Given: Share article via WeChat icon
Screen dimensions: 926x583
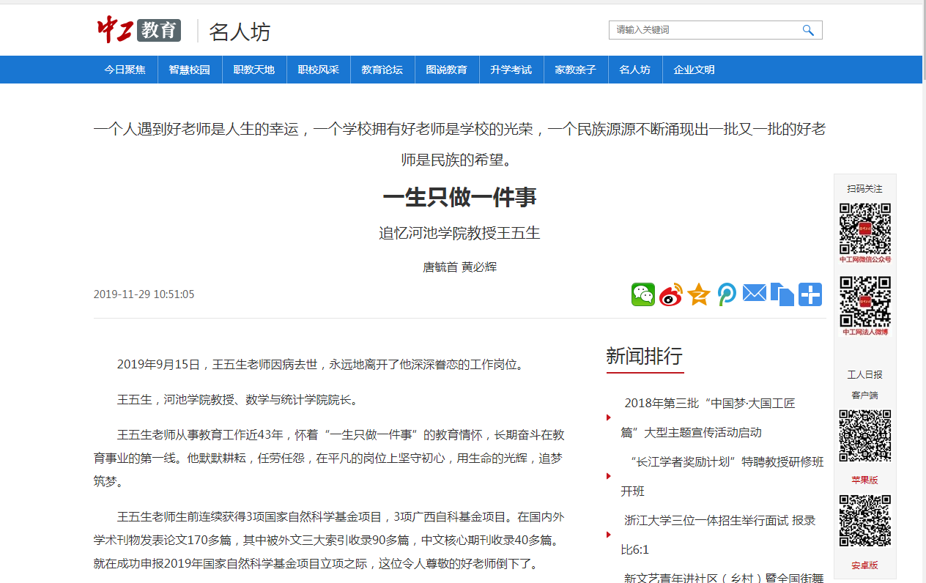Looking at the screenshot, I should tap(642, 294).
